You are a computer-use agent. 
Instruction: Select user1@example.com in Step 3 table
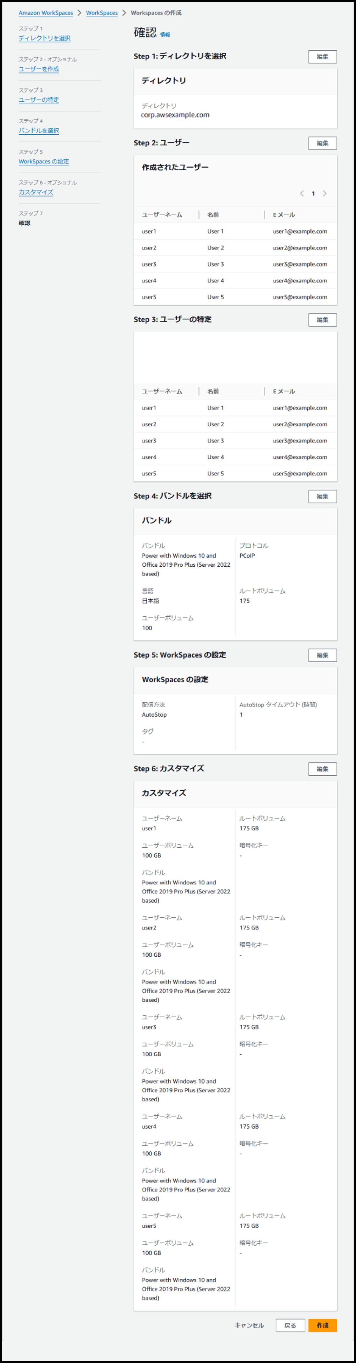point(300,408)
